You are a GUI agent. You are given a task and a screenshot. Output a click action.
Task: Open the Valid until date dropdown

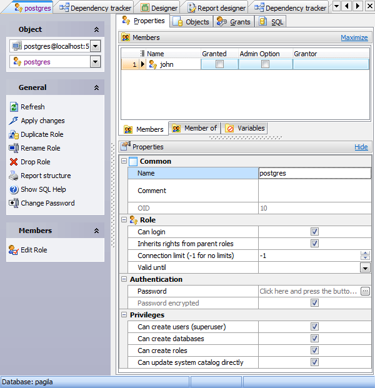(365, 267)
